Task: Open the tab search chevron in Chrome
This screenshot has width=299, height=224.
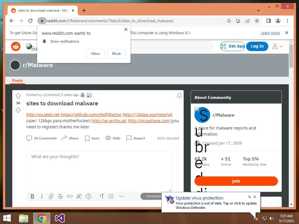Action: coord(258,10)
